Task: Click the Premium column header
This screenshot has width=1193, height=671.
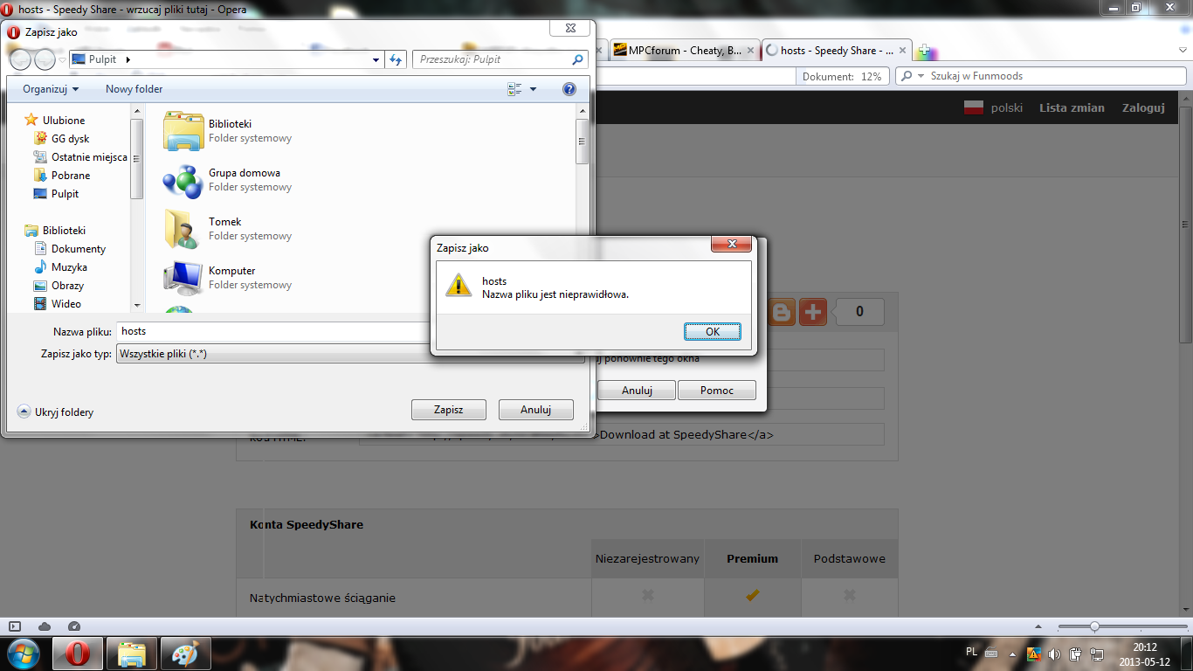Action: click(752, 558)
